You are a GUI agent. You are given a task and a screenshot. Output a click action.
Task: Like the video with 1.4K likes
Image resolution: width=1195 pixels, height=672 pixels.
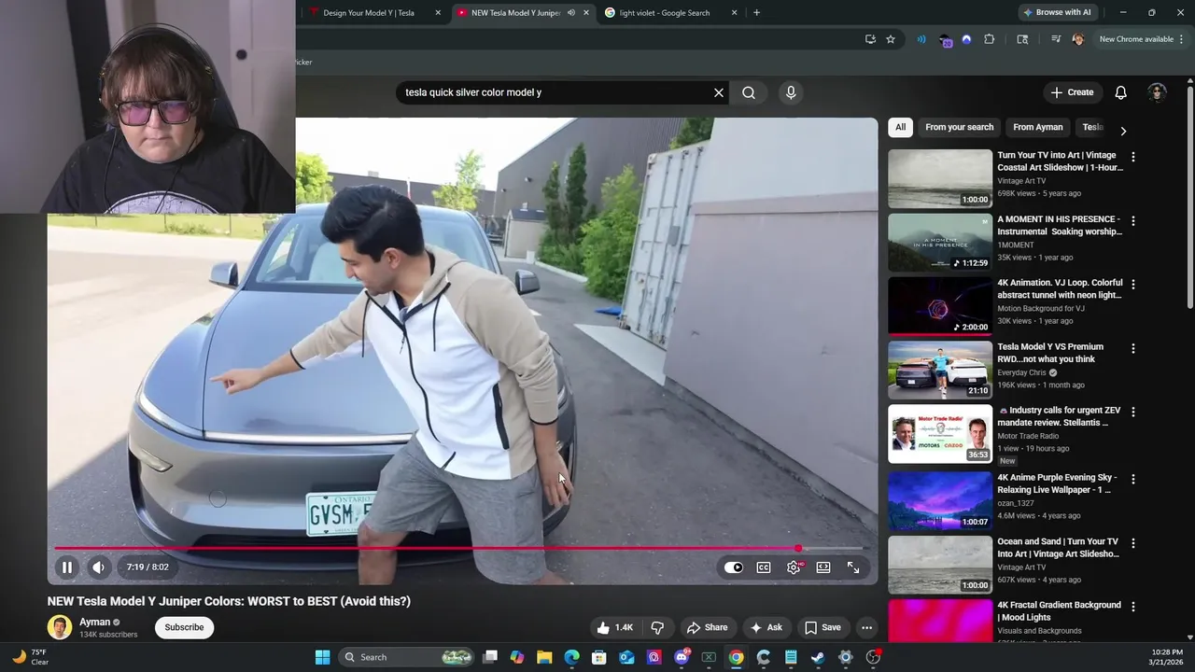point(614,627)
